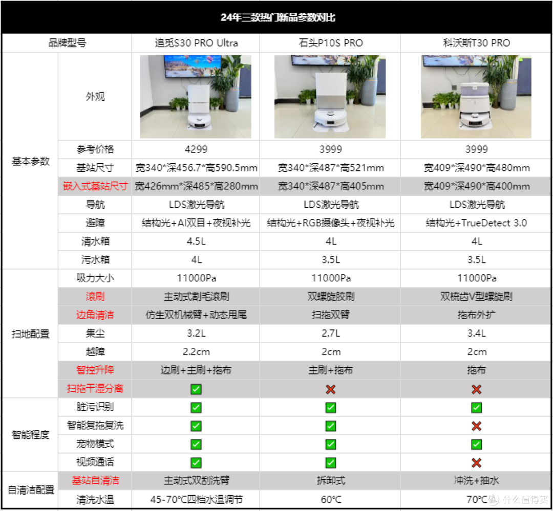Select the 智能程度 category cell
Image resolution: width=553 pixels, height=511 pixels.
30,435
